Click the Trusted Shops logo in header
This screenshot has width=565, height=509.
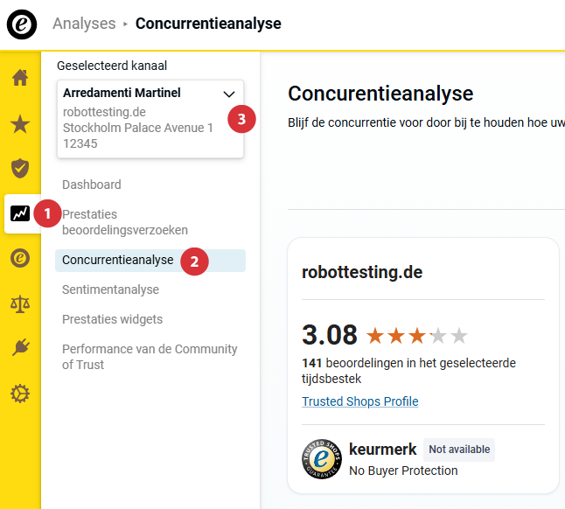[x=22, y=24]
